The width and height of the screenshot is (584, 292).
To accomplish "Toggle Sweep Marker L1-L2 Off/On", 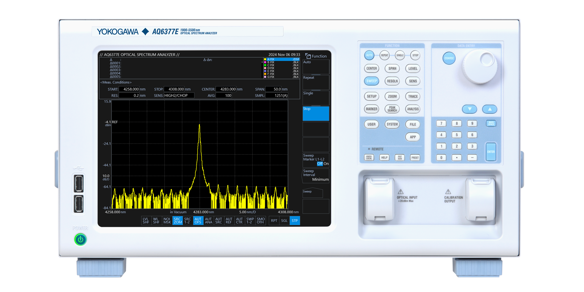I will click(316, 160).
